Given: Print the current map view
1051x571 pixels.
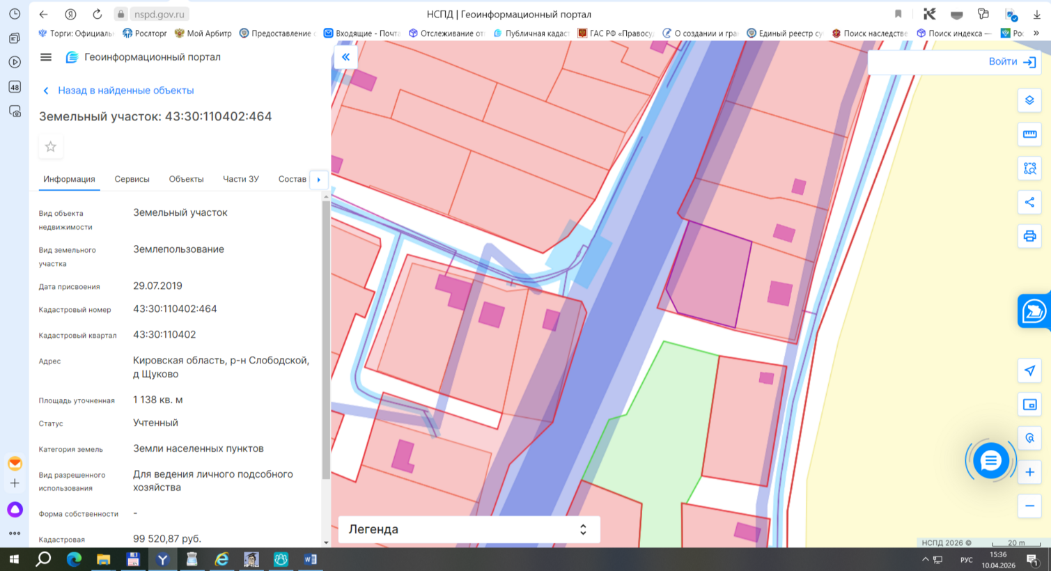Looking at the screenshot, I should [1029, 237].
